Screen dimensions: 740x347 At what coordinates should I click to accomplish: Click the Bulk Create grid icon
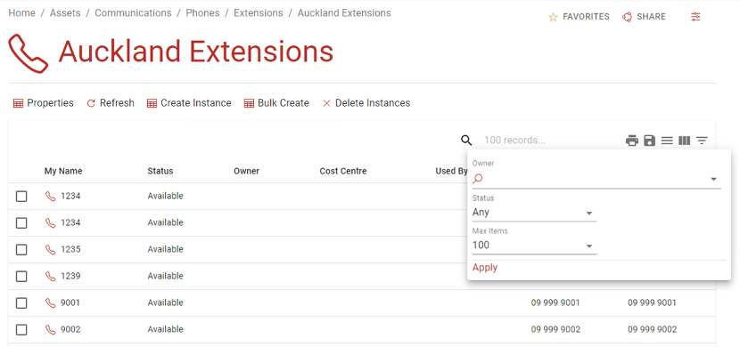[x=249, y=103]
